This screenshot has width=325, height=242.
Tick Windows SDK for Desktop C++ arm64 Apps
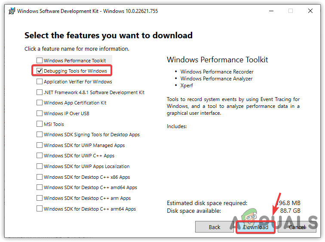tap(40, 209)
